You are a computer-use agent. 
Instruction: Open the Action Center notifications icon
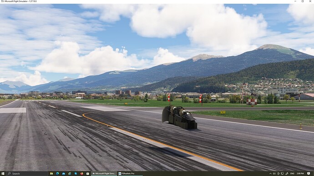(309, 174)
